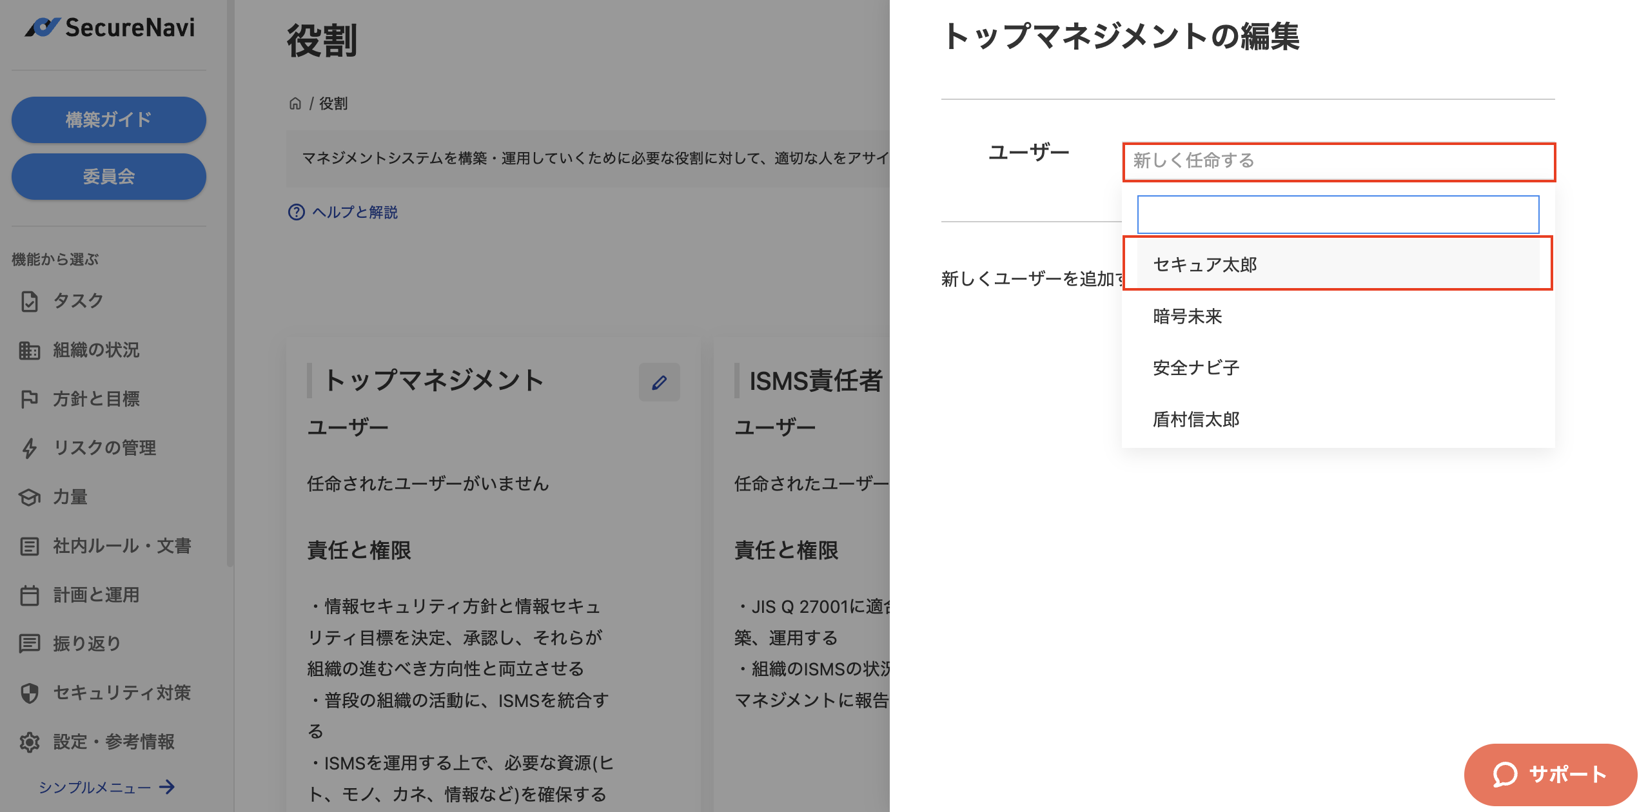
Task: Click the 力量 graduation cap icon
Action: pos(30,497)
